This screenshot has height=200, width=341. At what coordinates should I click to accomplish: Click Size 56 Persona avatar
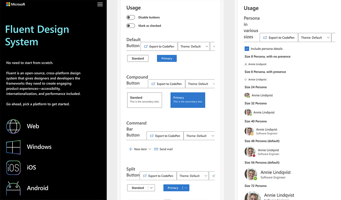[251, 174]
